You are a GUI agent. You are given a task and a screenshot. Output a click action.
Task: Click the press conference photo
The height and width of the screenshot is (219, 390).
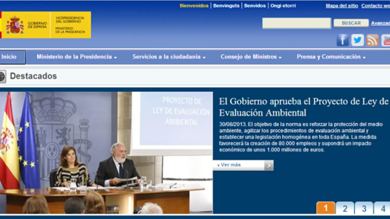(106, 153)
